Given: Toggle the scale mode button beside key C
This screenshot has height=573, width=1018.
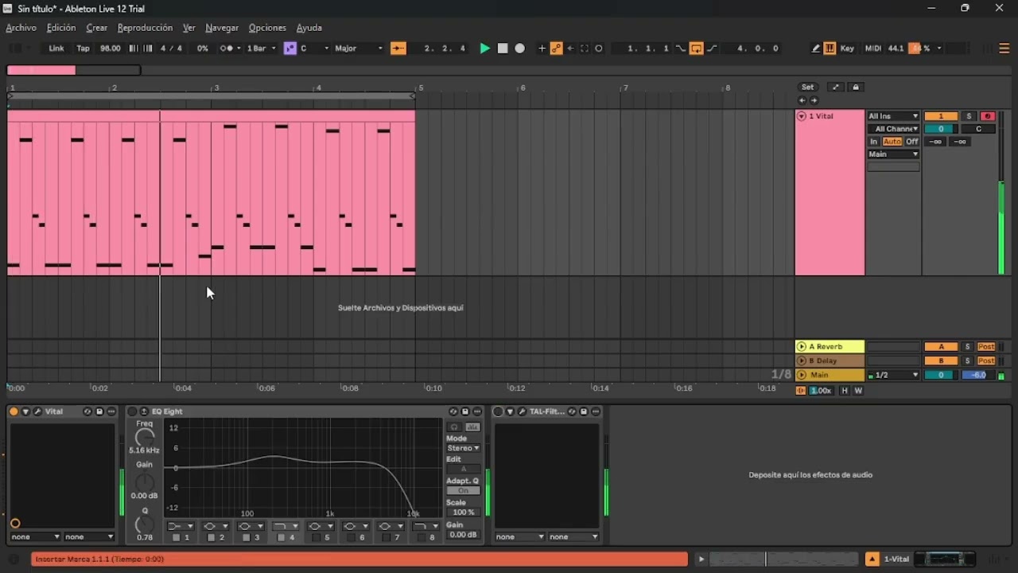Looking at the screenshot, I should pyautogui.click(x=289, y=49).
